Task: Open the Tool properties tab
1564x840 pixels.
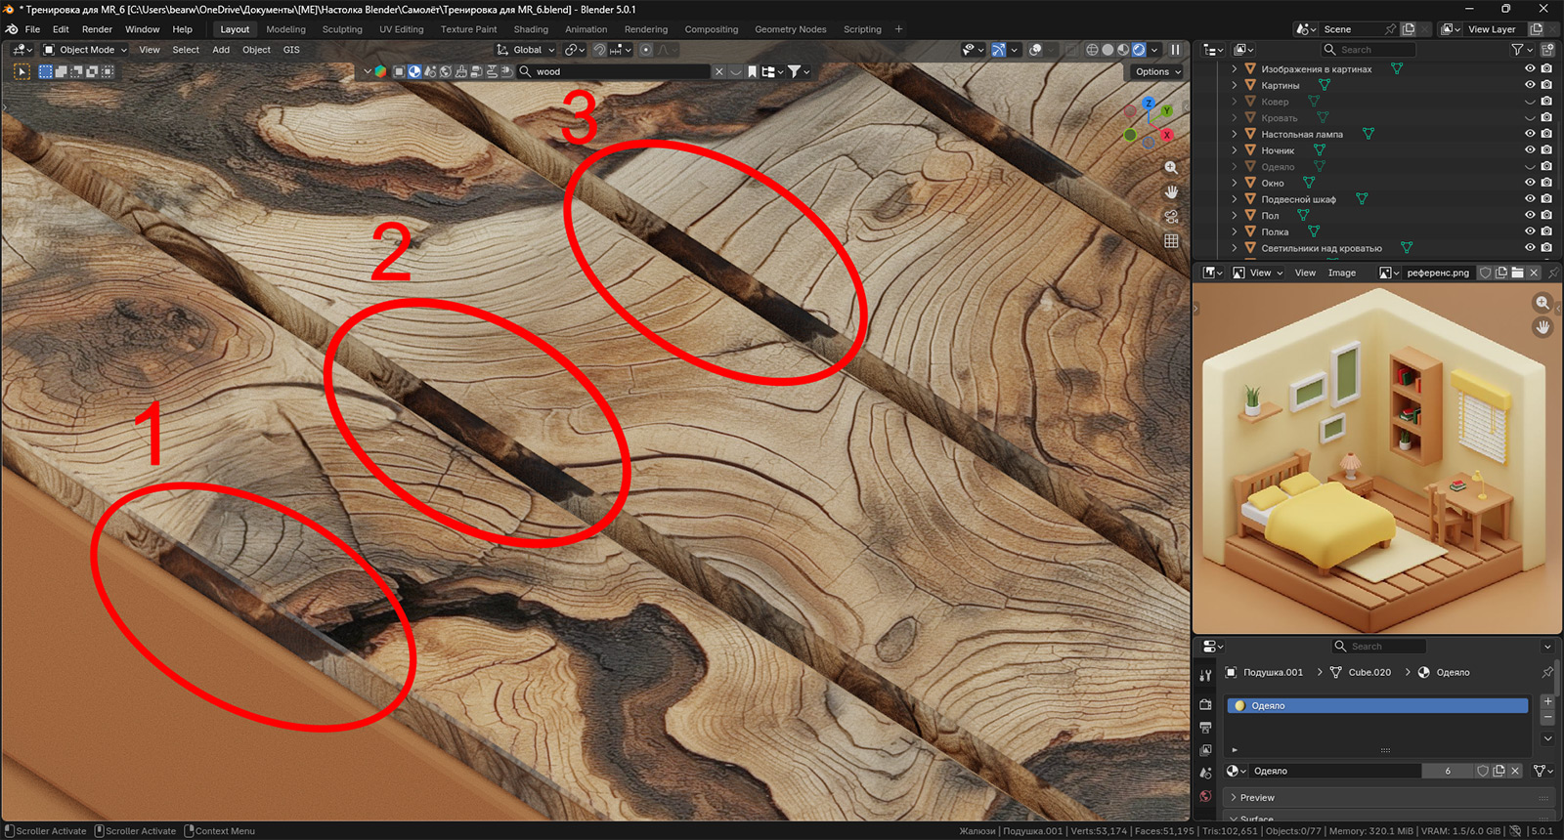Action: tap(1205, 676)
